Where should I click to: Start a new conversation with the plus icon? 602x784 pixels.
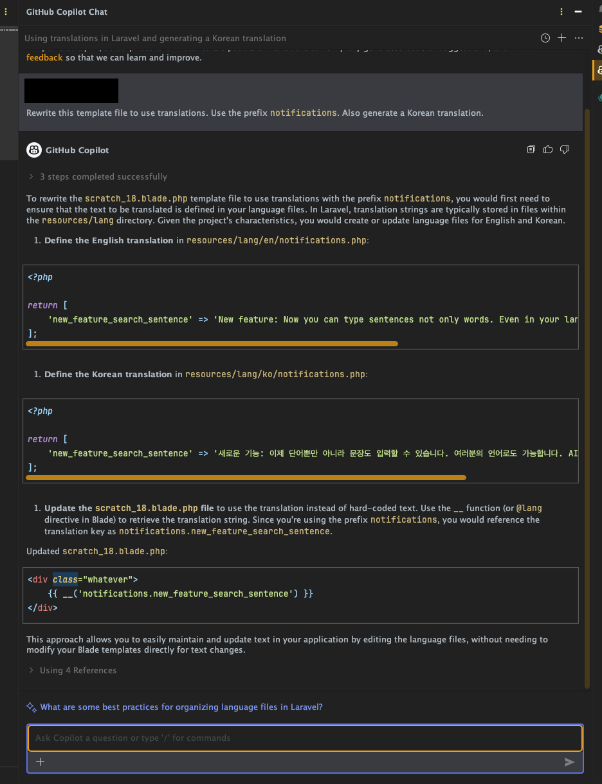pyautogui.click(x=561, y=38)
